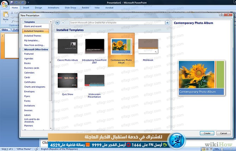The image size is (236, 151).
Task: Click the Cancel button
Action: click(223, 133)
